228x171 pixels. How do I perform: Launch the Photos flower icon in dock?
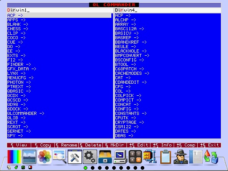[45, 157]
